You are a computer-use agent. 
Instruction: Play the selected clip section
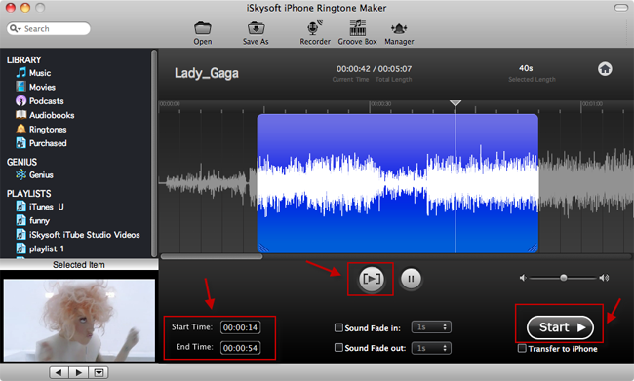(372, 279)
